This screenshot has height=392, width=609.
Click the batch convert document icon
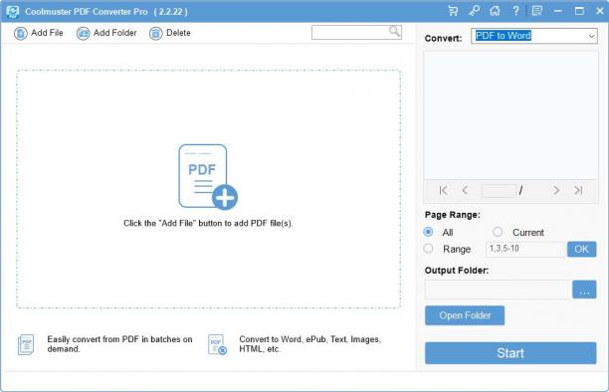click(x=26, y=344)
